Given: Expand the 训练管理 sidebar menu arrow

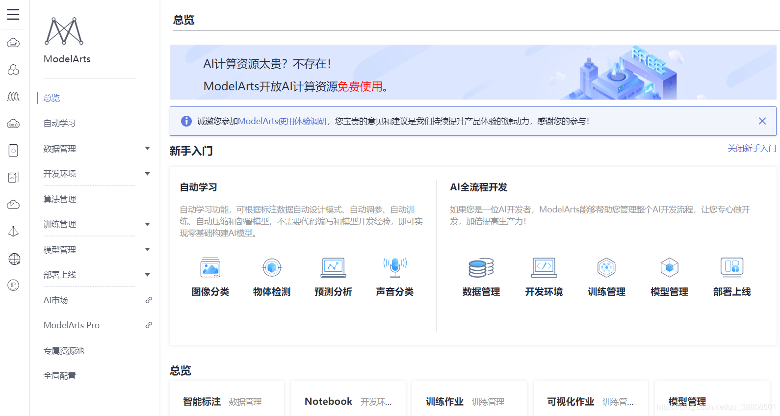Looking at the screenshot, I should (147, 224).
